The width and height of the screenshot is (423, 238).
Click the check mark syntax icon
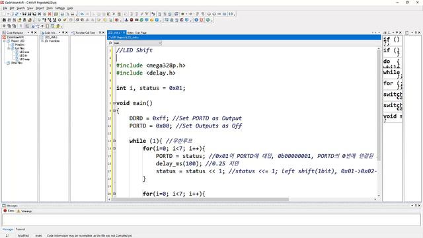pyautogui.click(x=65, y=20)
